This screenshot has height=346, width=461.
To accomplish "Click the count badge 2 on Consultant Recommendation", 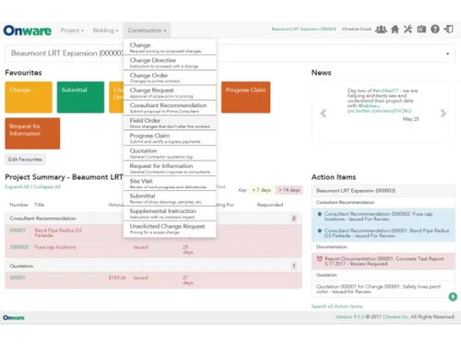I will tap(294, 219).
